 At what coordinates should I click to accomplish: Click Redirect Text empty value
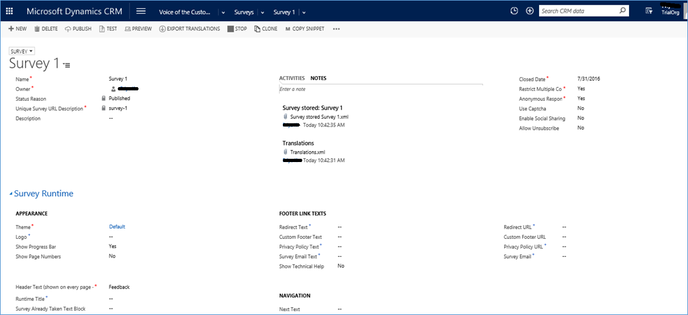pos(340,227)
